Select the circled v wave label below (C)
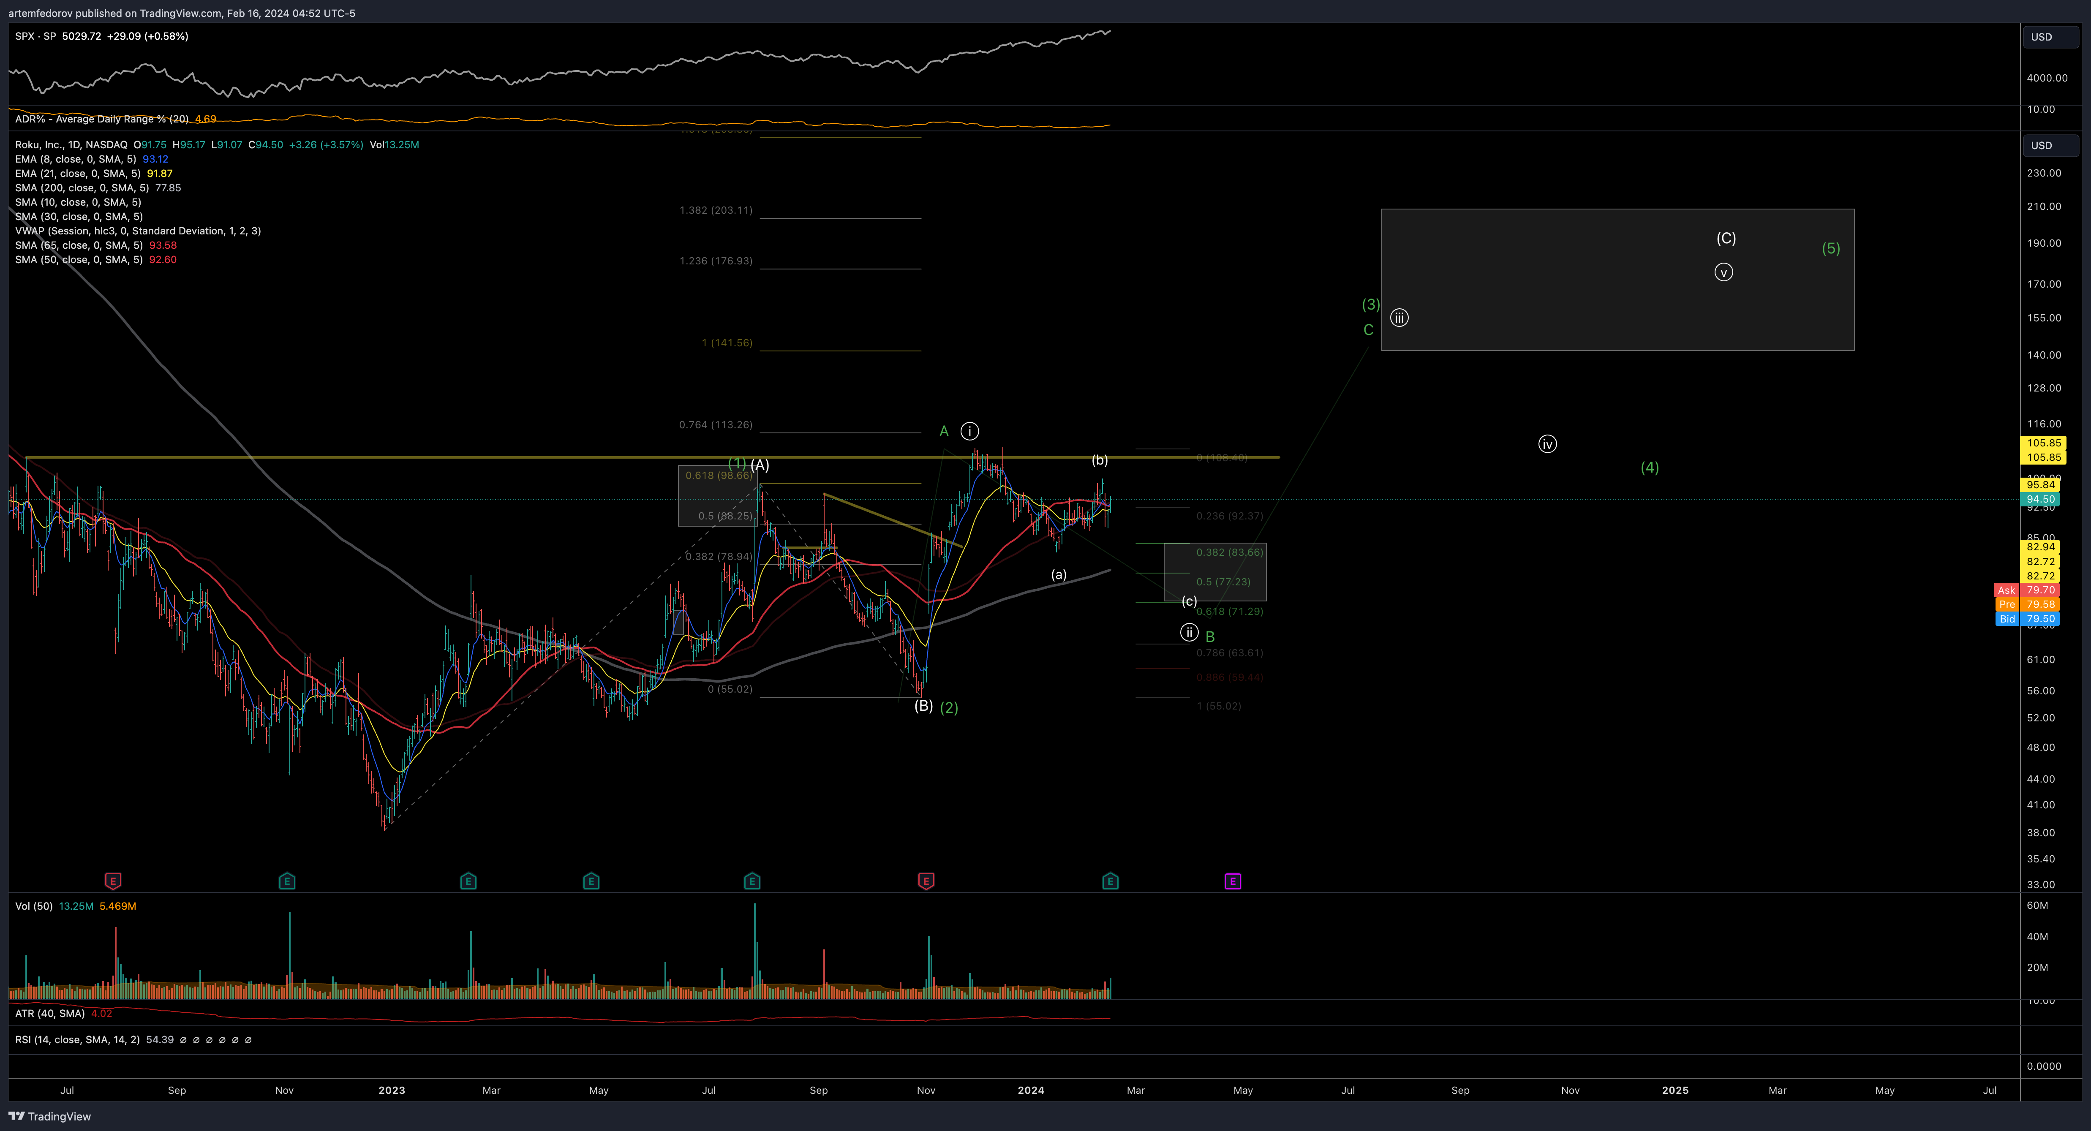2091x1131 pixels. coord(1723,272)
